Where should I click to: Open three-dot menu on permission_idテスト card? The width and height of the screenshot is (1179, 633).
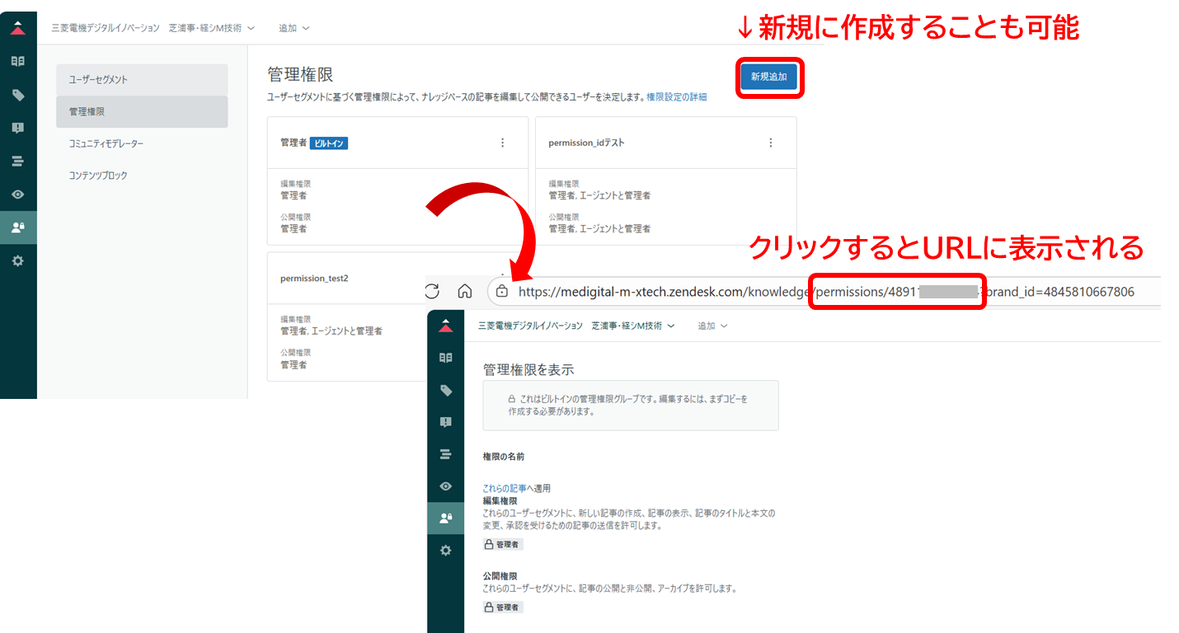click(771, 143)
